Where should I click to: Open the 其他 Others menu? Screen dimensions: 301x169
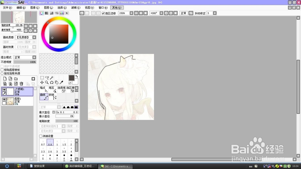(x=117, y=8)
